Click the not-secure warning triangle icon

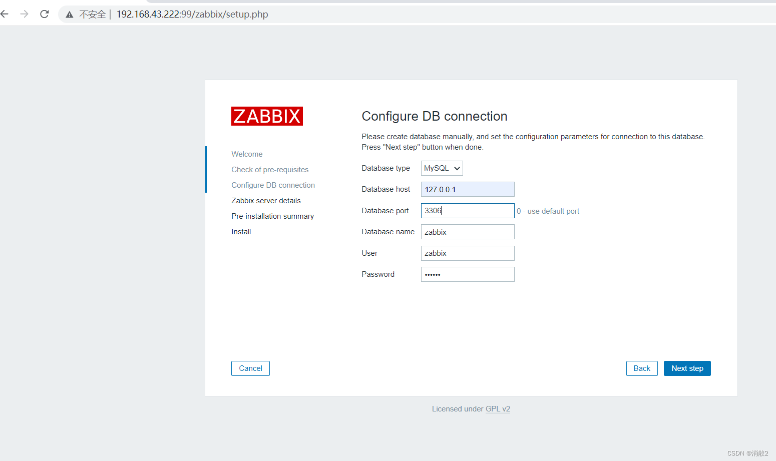pyautogui.click(x=70, y=15)
